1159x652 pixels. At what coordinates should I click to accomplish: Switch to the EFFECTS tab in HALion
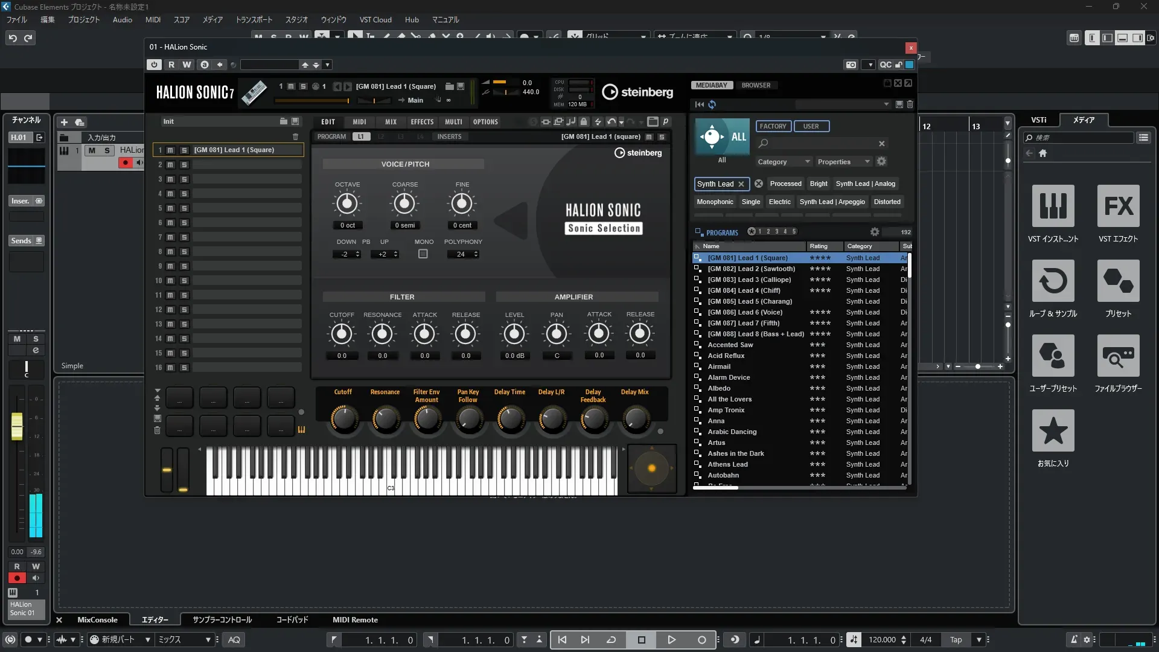[422, 122]
